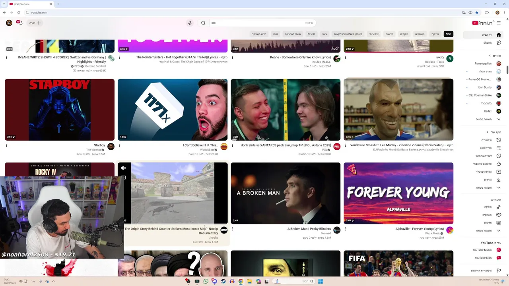509x286 pixels.
Task: Open I Can't Believe I Hit This title
Action: click(x=200, y=145)
